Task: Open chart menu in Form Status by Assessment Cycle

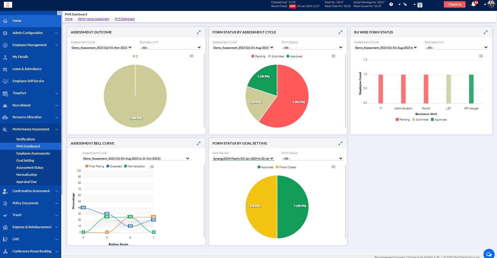Action: tap(333, 56)
